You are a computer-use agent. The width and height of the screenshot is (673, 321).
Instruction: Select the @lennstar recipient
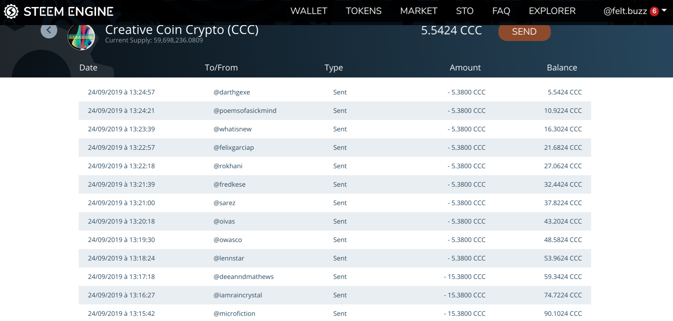[229, 258]
